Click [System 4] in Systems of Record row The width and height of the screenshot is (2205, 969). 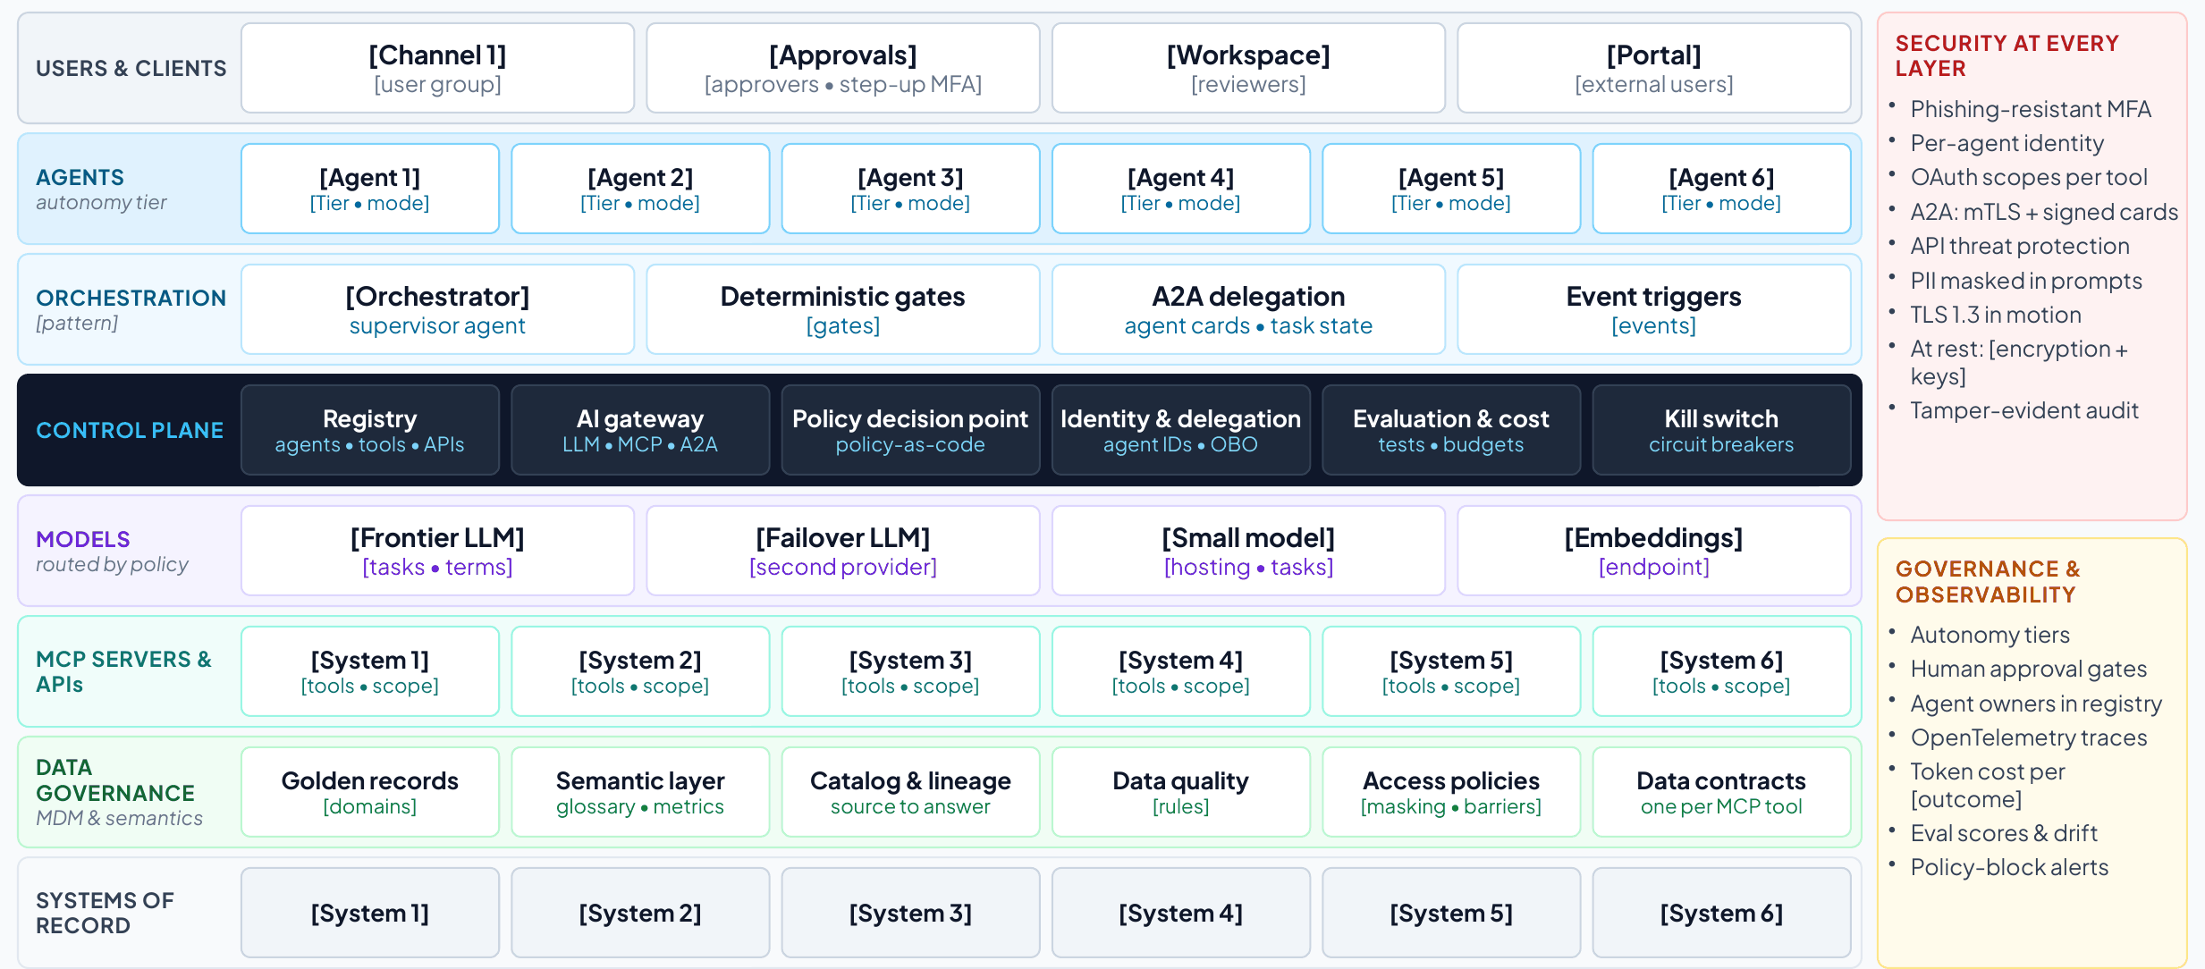point(1181,913)
